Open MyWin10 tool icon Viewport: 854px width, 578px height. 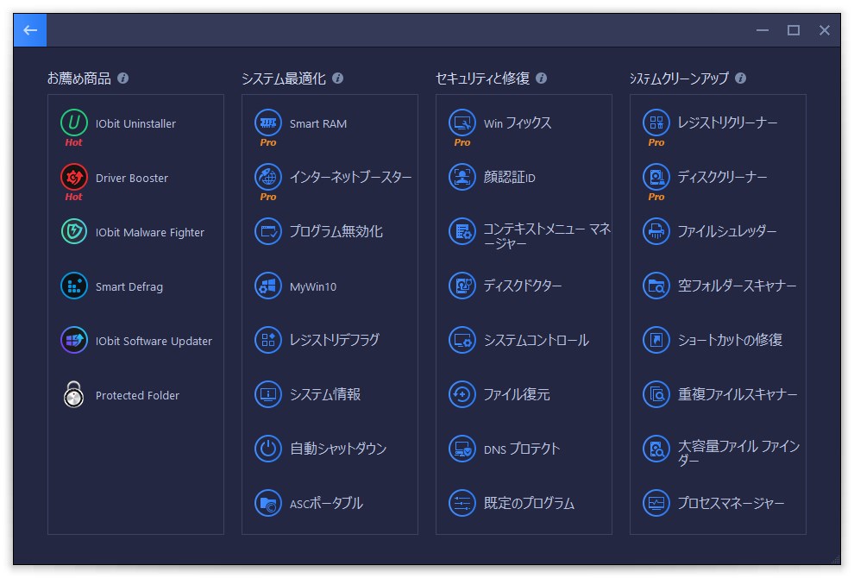pyautogui.click(x=268, y=286)
